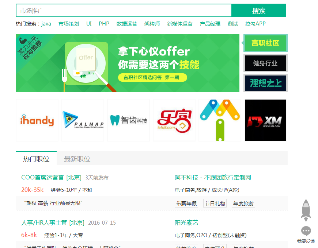Click the 带薪年假 benefit tag

(x=186, y=203)
